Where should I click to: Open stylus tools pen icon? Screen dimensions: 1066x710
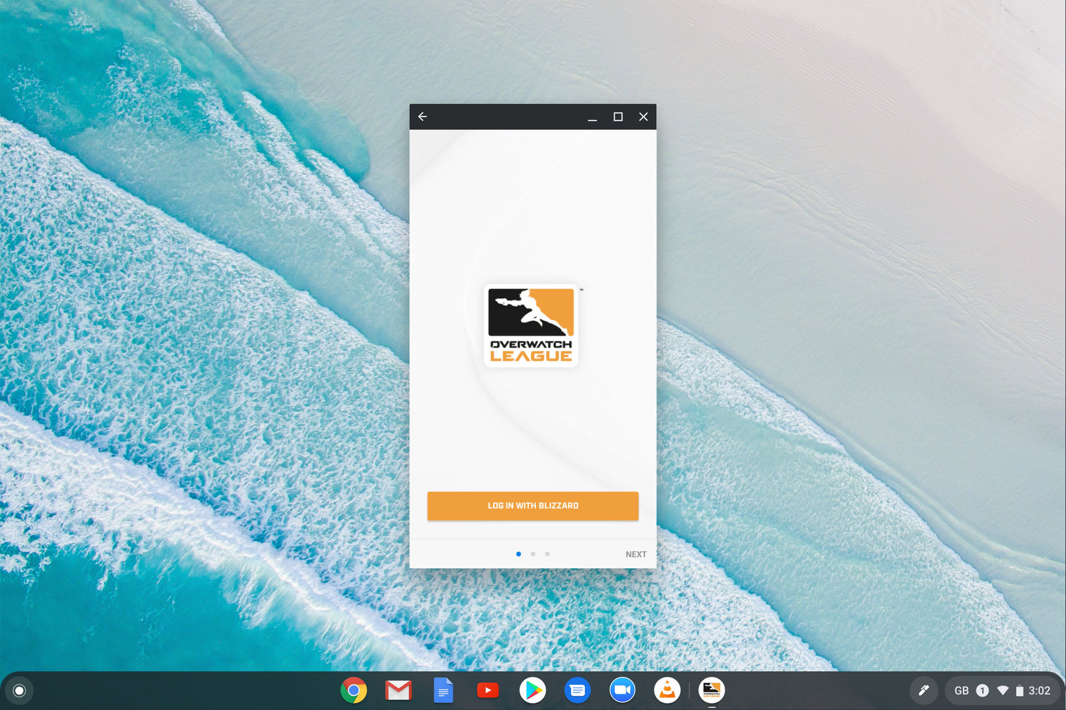tap(924, 691)
